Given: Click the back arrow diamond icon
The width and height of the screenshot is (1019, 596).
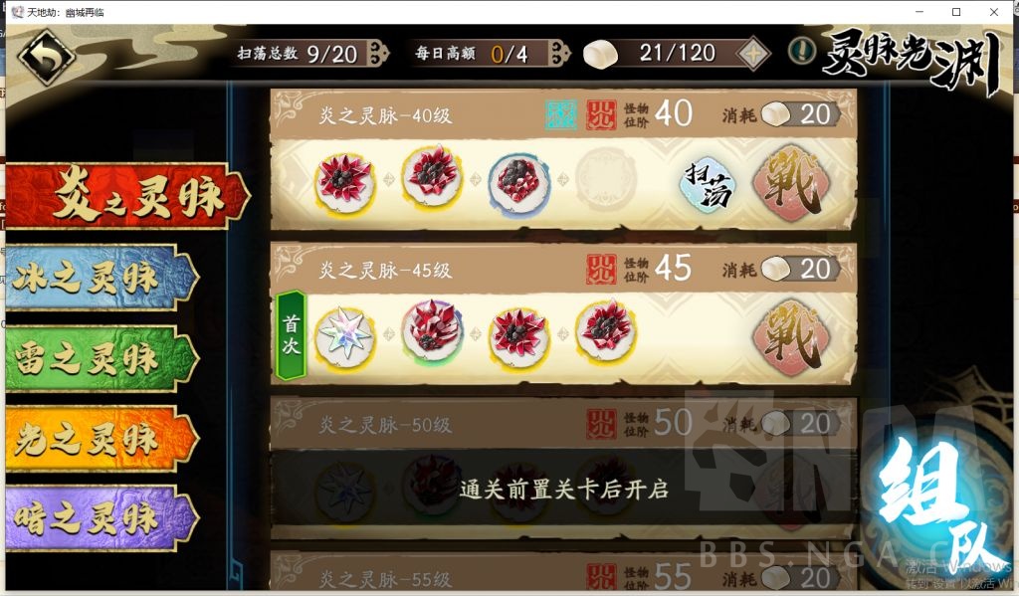Looking at the screenshot, I should pyautogui.click(x=46, y=57).
